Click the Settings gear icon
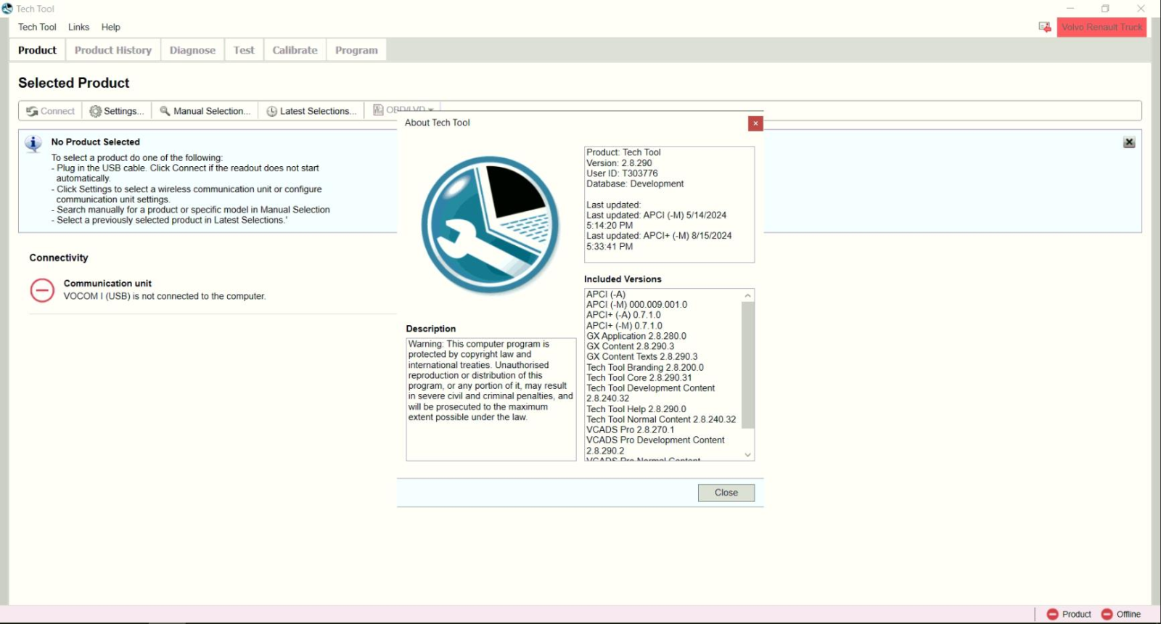 95,111
